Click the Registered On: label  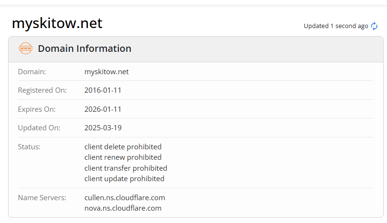[x=42, y=90]
